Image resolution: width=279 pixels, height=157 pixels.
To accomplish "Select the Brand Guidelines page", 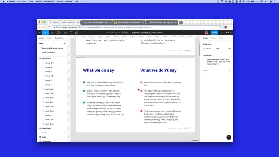I will tap(48, 52).
